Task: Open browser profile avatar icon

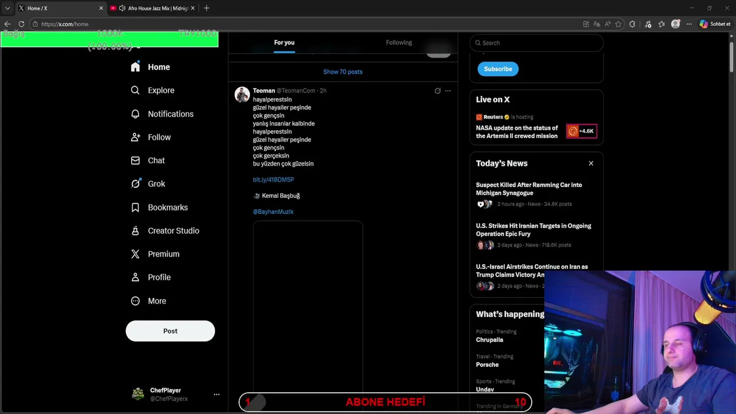Action: [x=676, y=24]
